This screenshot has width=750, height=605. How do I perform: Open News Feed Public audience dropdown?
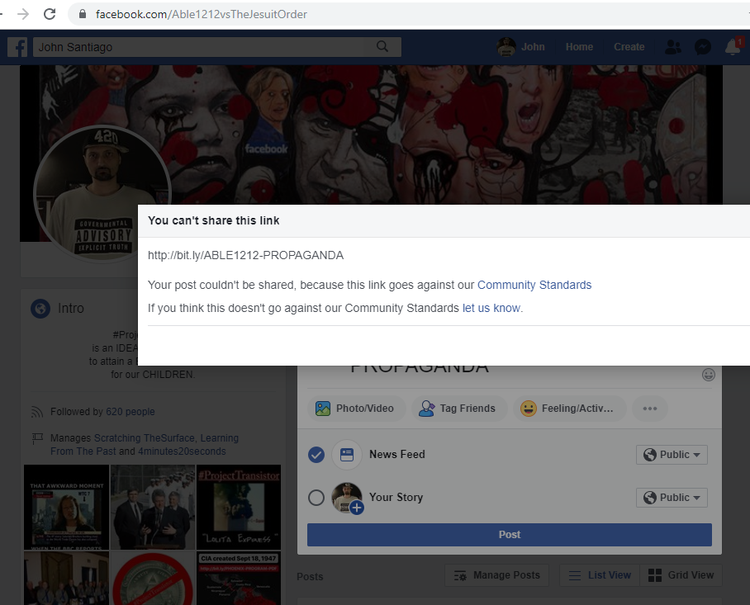pos(672,455)
